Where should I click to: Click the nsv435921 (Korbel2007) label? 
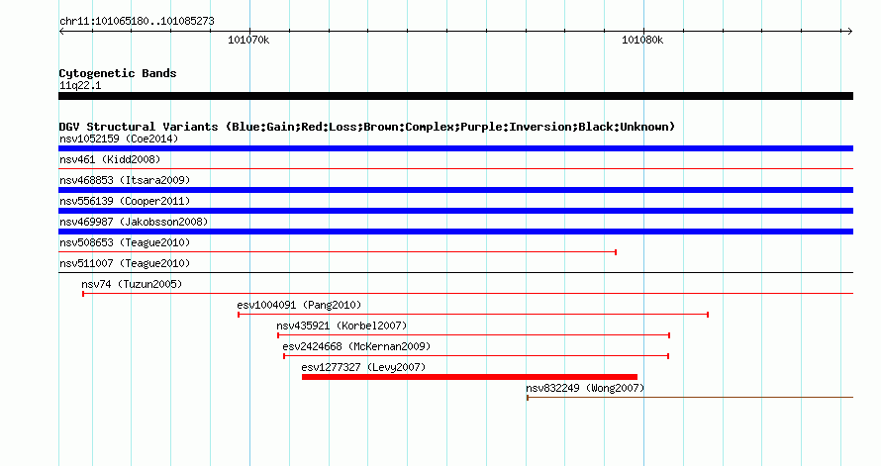click(x=342, y=326)
